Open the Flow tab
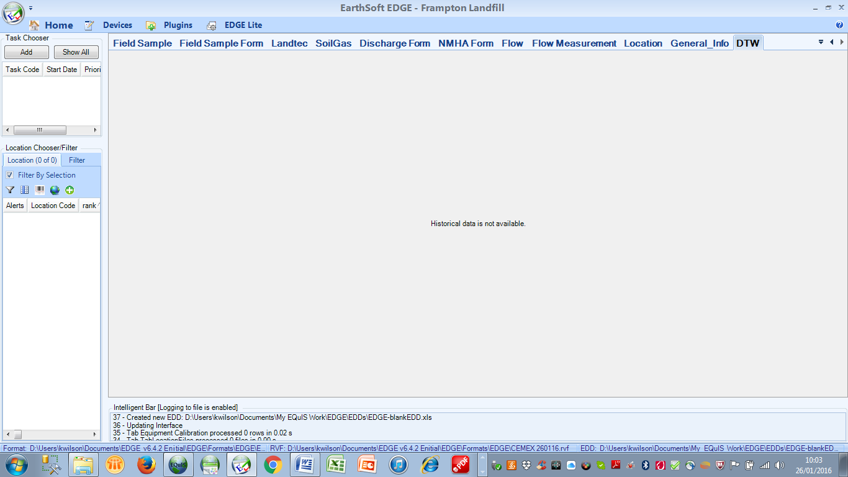848x477 pixels. [513, 43]
